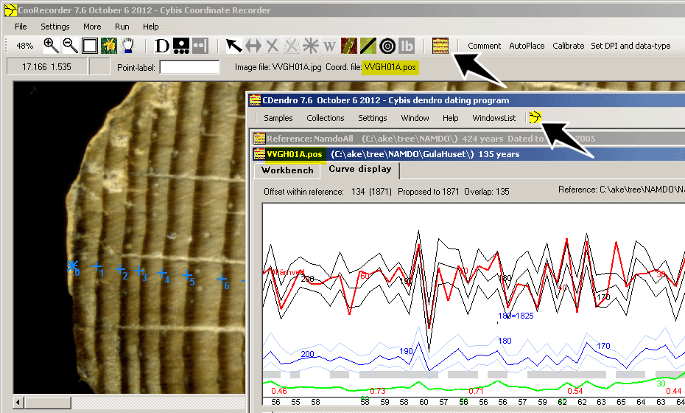
Task: Select the hand pan tool
Action: (127, 46)
